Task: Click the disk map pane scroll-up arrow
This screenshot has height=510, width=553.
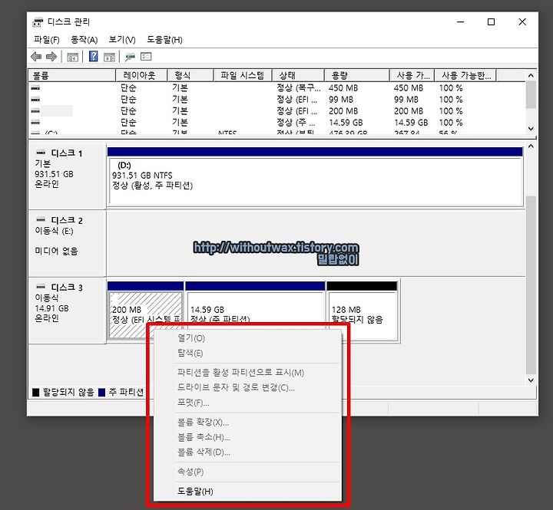Action: (x=531, y=146)
